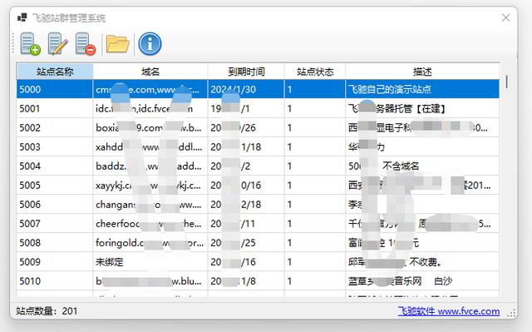532x332 pixels.
Task: Click the blue info icon
Action: pos(150,44)
